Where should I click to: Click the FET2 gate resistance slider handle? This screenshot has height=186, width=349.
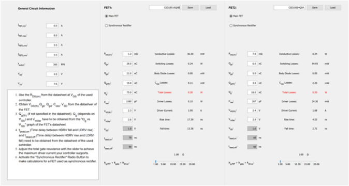(x=280, y=161)
